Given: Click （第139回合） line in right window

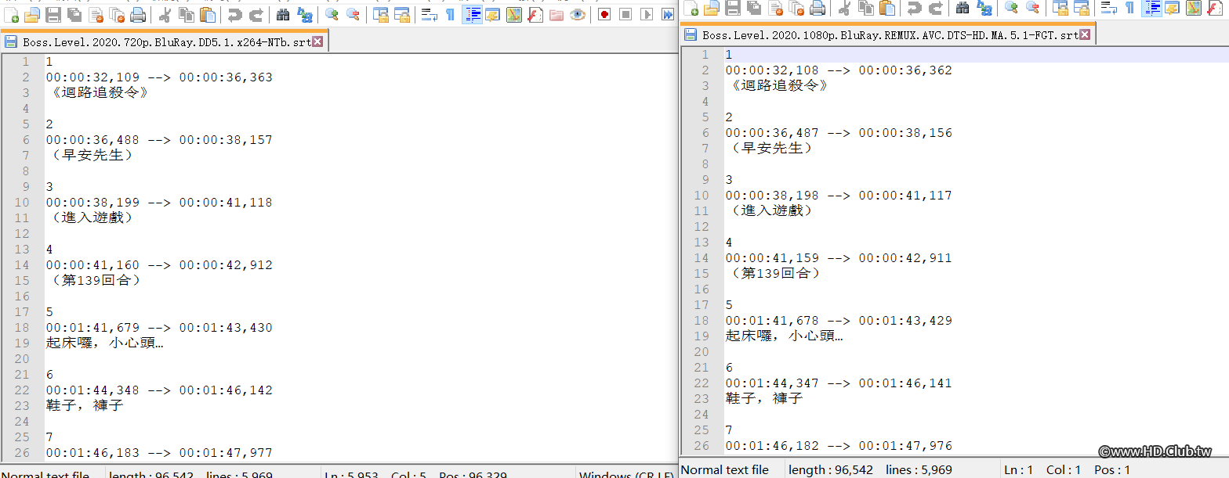Looking at the screenshot, I should [x=774, y=273].
